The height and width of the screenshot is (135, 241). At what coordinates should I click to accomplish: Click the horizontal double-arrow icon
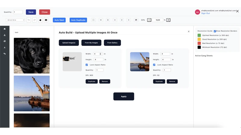tap(101, 20)
